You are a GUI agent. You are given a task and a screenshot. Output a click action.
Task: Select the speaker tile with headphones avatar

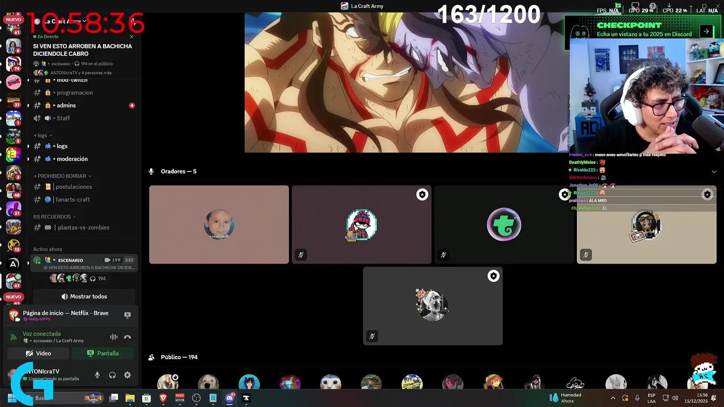click(x=647, y=224)
